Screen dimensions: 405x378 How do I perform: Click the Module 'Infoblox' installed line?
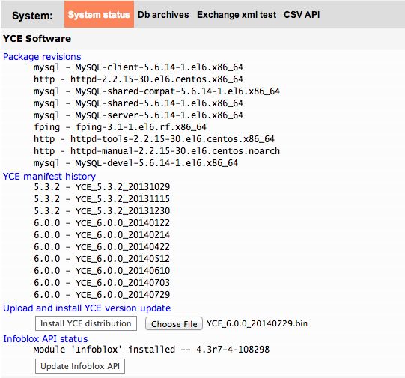click(151, 350)
